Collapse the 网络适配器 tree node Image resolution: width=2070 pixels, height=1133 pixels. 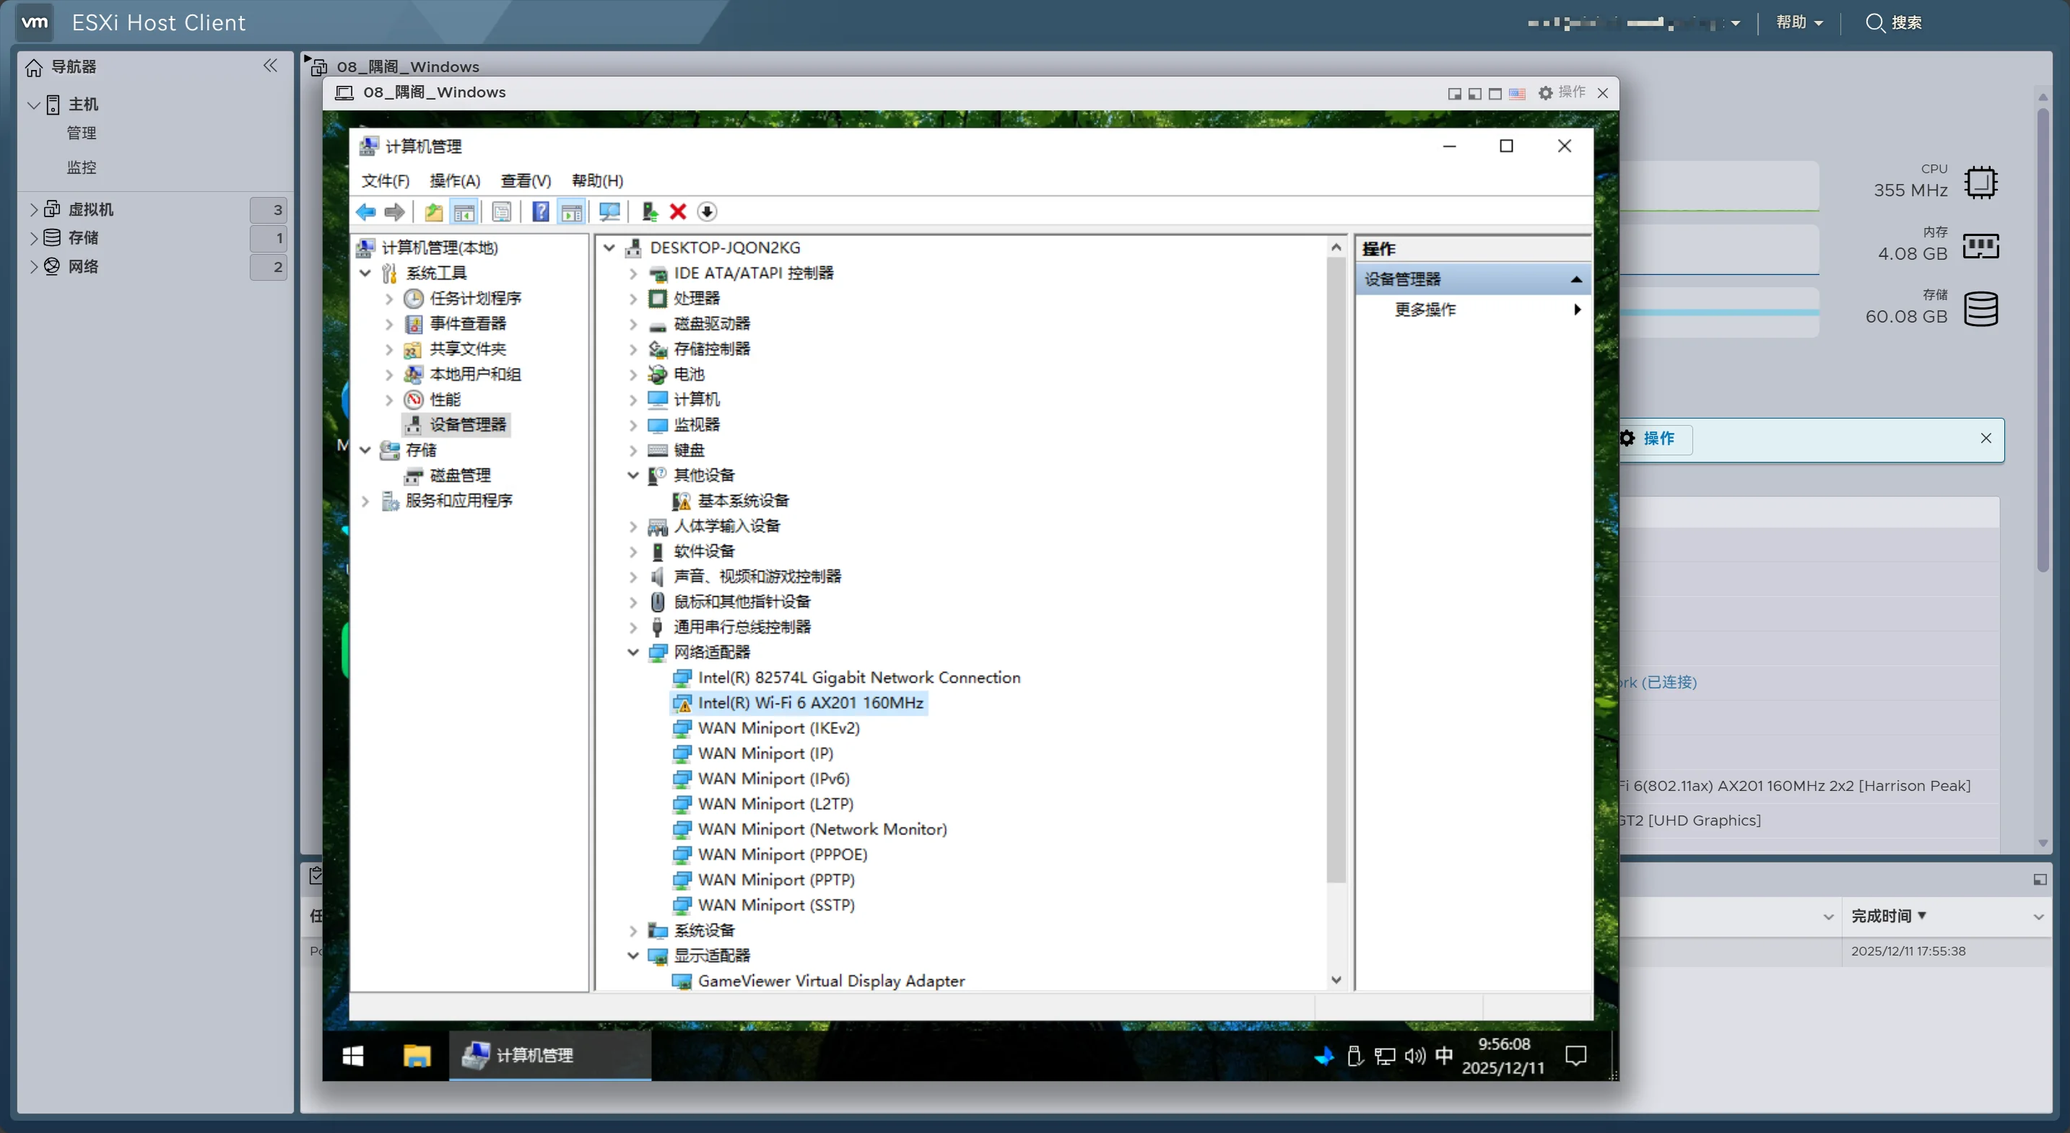click(x=633, y=653)
